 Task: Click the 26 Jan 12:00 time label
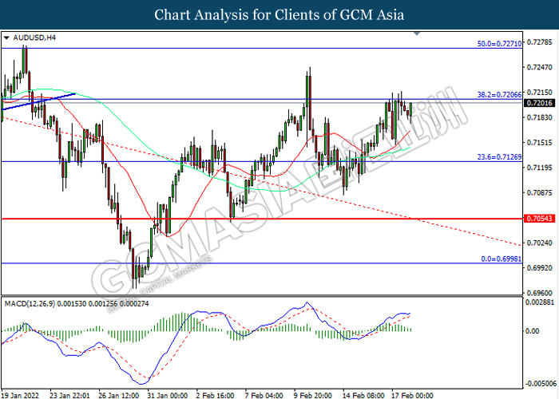point(118,395)
